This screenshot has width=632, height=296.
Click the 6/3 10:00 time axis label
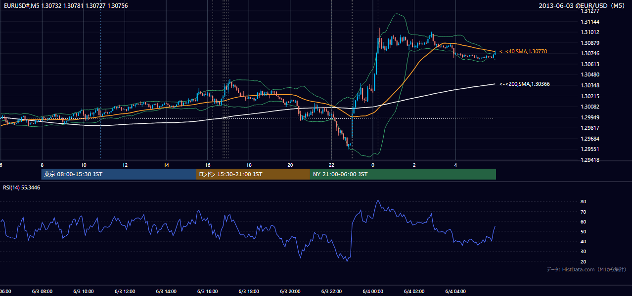83,292
